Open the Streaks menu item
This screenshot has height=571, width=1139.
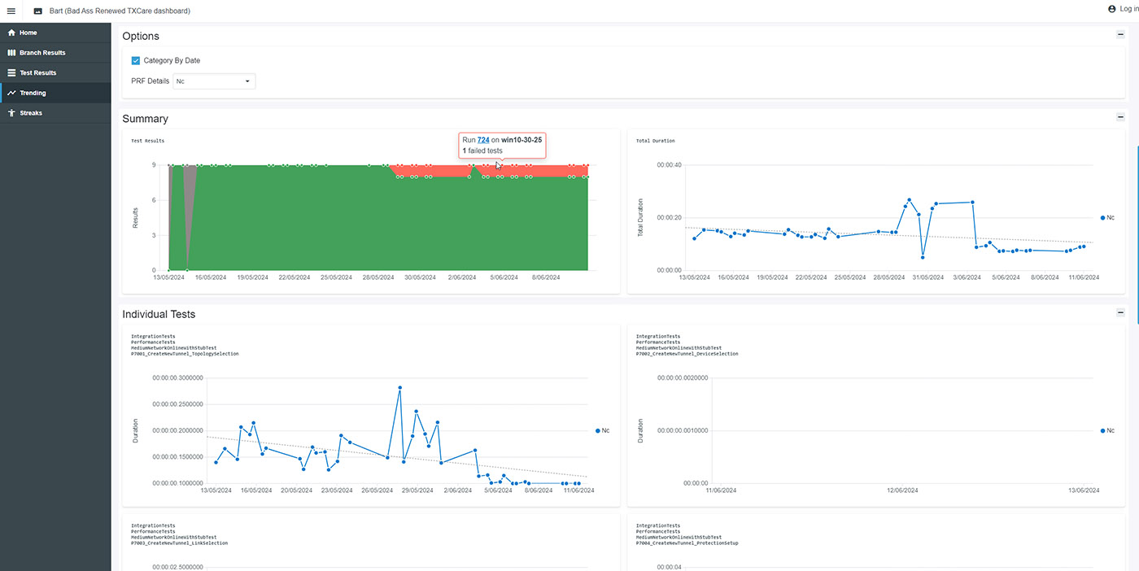(31, 113)
